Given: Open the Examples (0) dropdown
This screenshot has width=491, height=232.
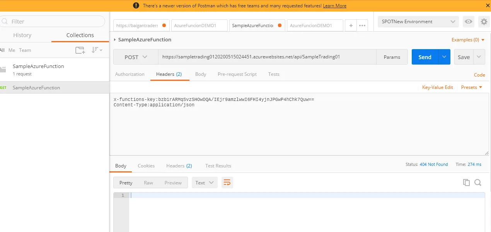Looking at the screenshot, I should [468, 40].
